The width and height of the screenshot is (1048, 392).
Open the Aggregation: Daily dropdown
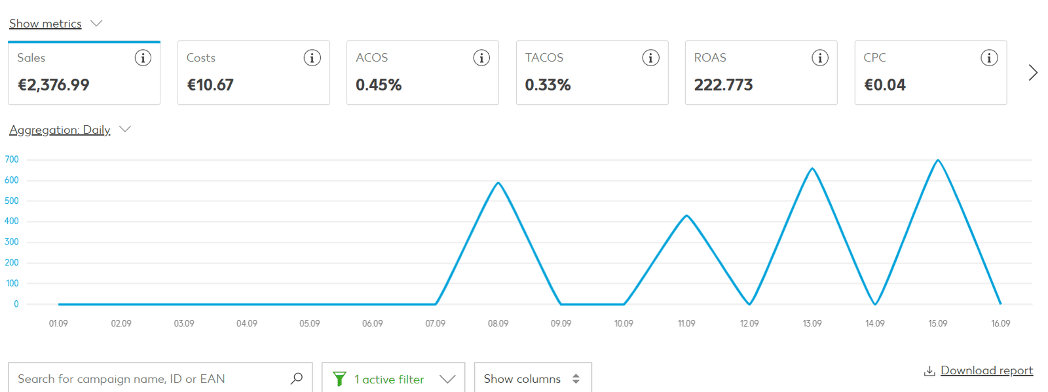click(x=69, y=130)
